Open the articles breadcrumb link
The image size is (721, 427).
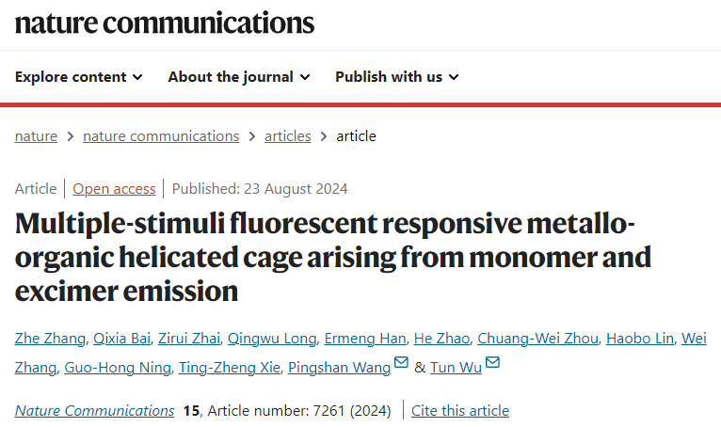point(287,135)
